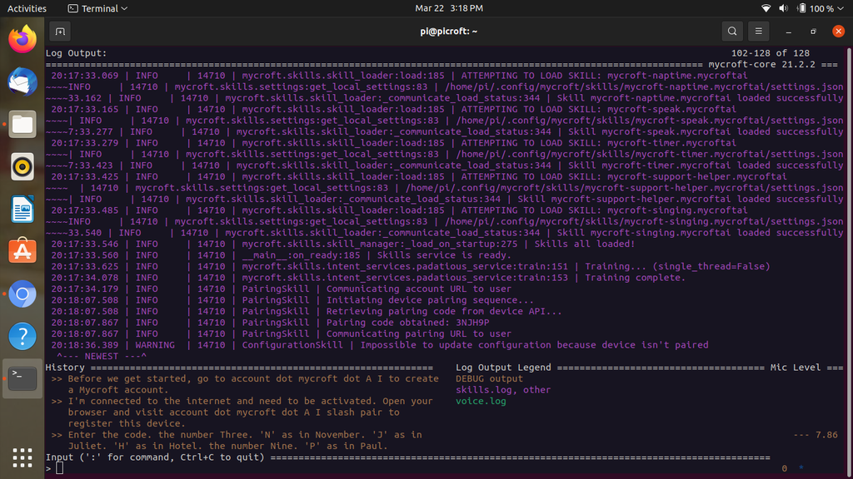
Task: Click the '^--- NEWEST ---^' marker
Action: click(102, 356)
